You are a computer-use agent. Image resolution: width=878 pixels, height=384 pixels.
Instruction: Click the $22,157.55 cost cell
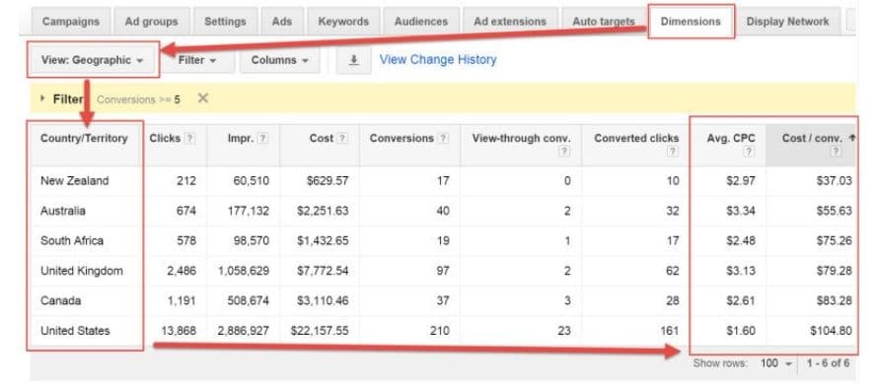[x=320, y=331]
